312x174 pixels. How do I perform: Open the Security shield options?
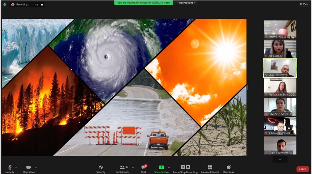tap(101, 167)
